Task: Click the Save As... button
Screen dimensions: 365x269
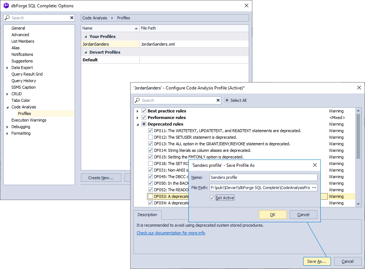Action: click(x=317, y=261)
